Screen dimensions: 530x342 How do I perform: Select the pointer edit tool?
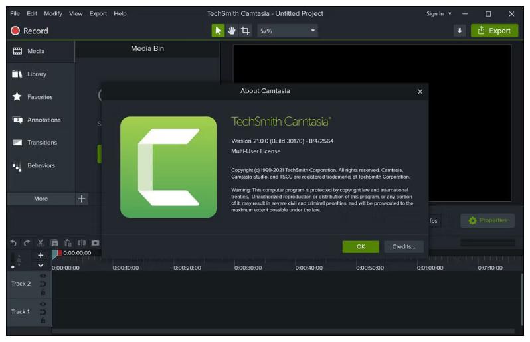tap(218, 31)
